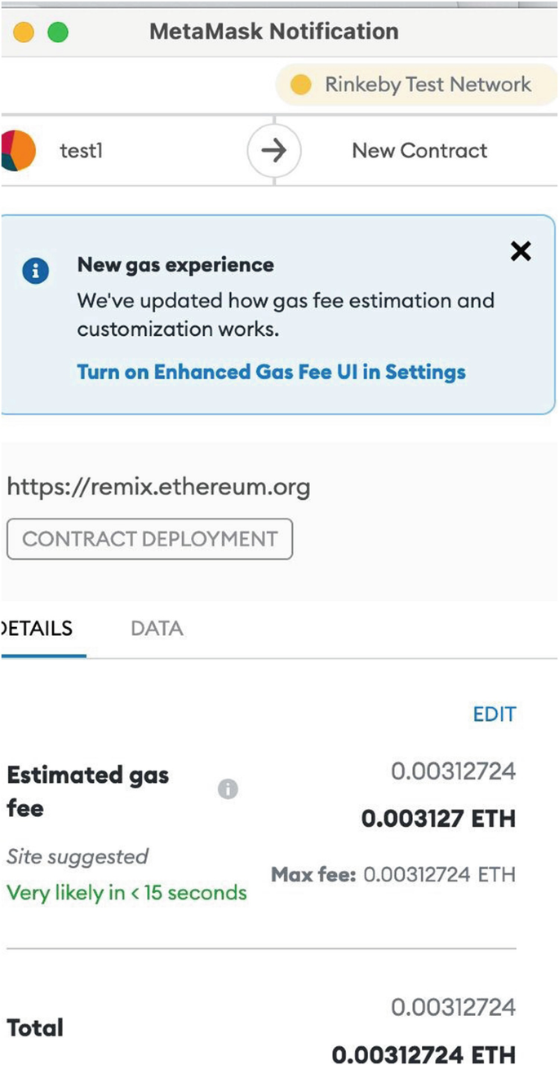Viewport: 559px width, 1065px height.
Task: Minimize the MetaMask Notification window
Action: tap(23, 33)
